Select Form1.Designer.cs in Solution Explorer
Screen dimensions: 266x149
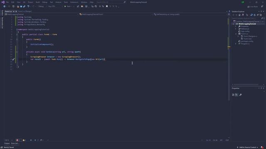tap(250, 36)
